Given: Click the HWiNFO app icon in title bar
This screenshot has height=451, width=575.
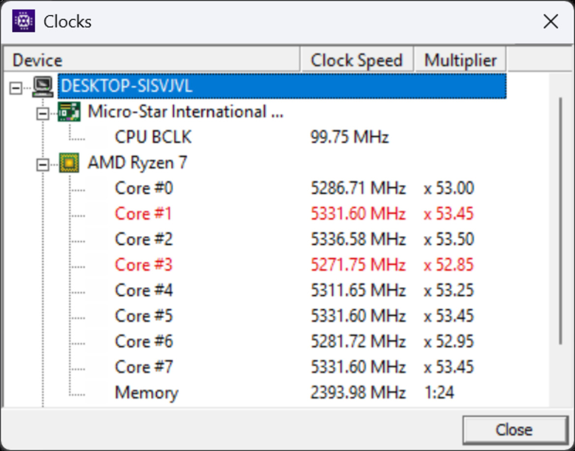Looking at the screenshot, I should [24, 22].
